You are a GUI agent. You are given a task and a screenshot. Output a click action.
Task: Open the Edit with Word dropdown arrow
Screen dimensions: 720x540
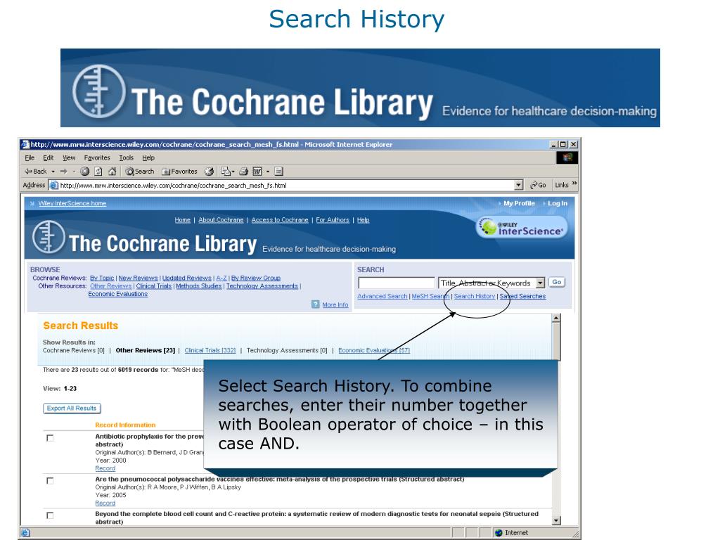268,172
